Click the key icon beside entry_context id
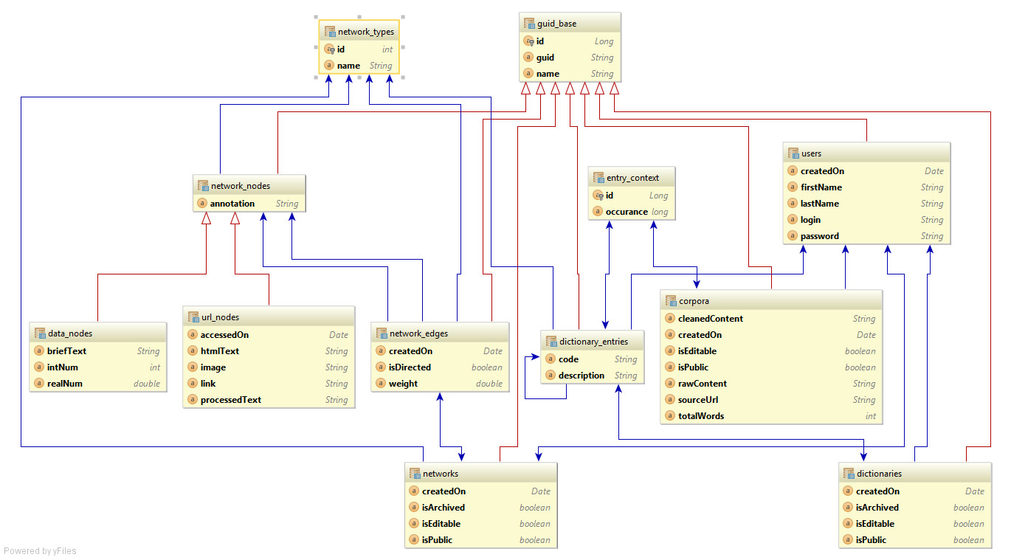Image resolution: width=1011 pixels, height=560 pixels. pyautogui.click(x=598, y=196)
